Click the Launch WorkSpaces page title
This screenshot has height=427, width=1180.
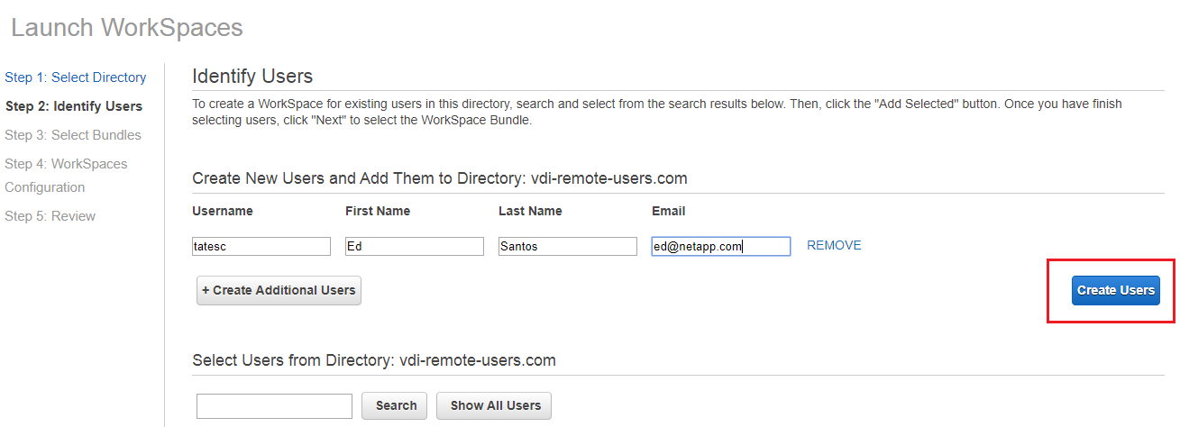click(x=127, y=27)
